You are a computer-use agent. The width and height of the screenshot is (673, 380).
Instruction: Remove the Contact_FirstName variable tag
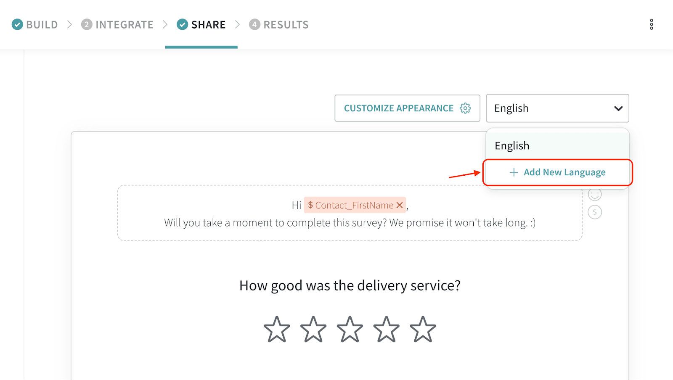(400, 205)
